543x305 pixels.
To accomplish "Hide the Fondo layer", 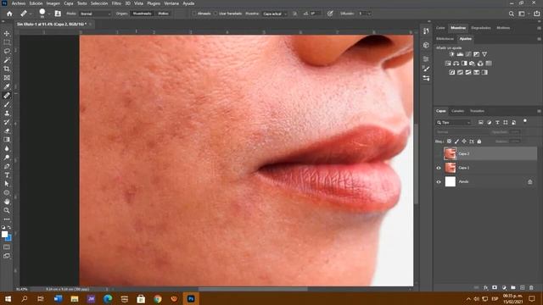I will [439, 181].
